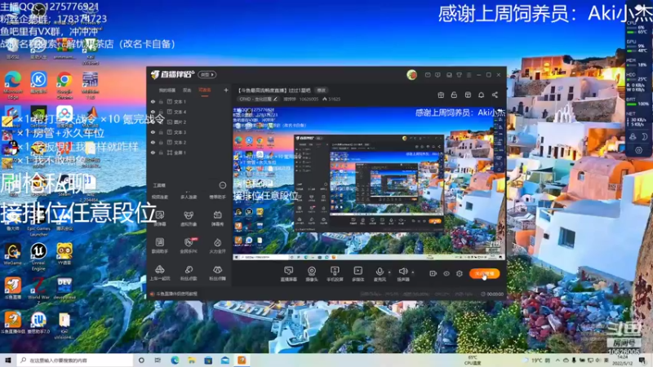Lock the 文本 1 source layer
Image resolution: width=653 pixels, height=367 pixels.
point(161,101)
